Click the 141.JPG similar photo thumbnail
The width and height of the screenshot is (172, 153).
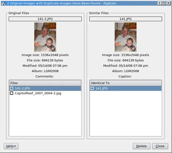click(126, 37)
